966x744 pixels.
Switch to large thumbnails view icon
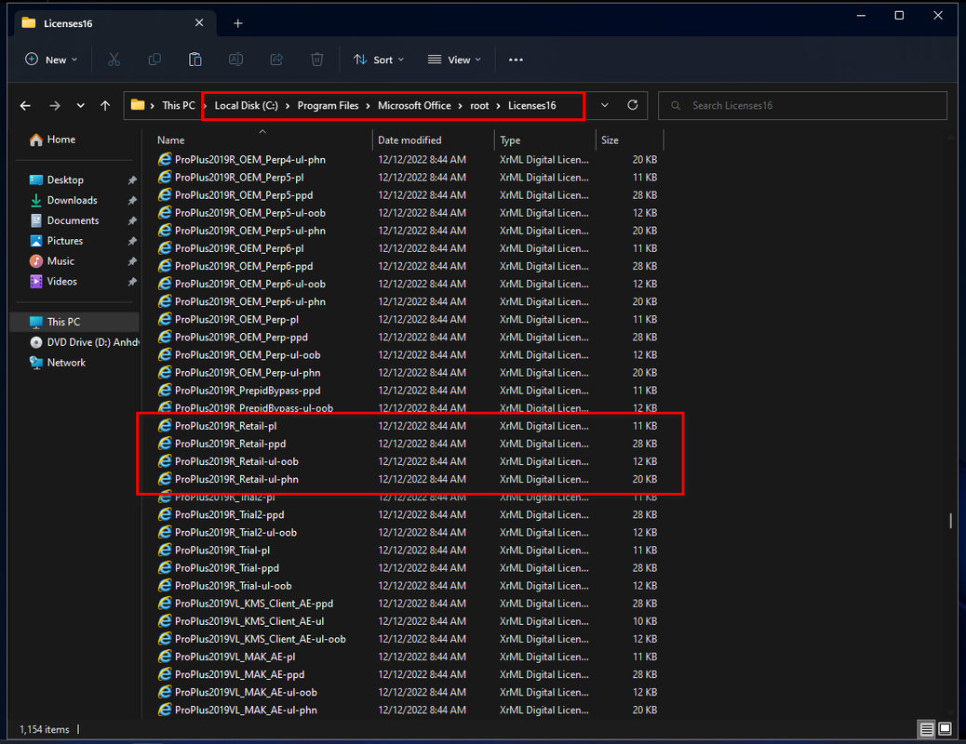pos(945,730)
